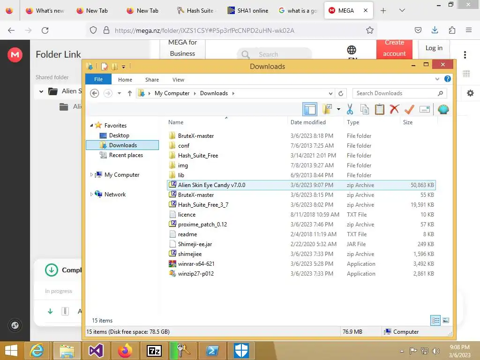Open the Share ribbon tab

point(152,80)
